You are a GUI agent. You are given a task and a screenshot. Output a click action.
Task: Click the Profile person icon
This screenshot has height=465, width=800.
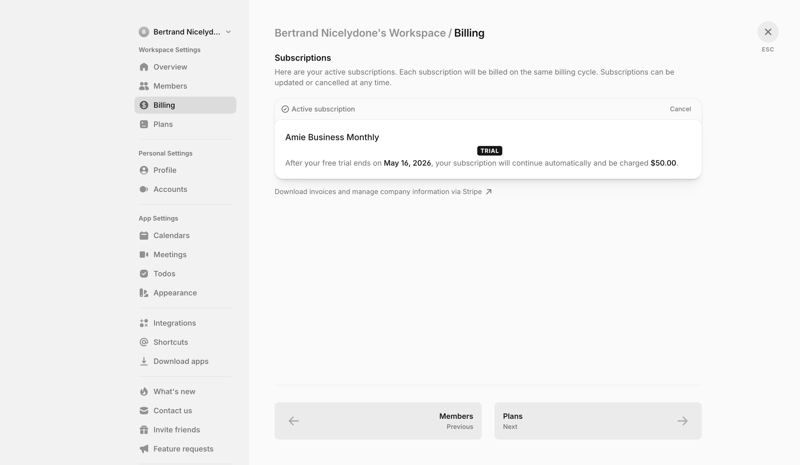[144, 170]
